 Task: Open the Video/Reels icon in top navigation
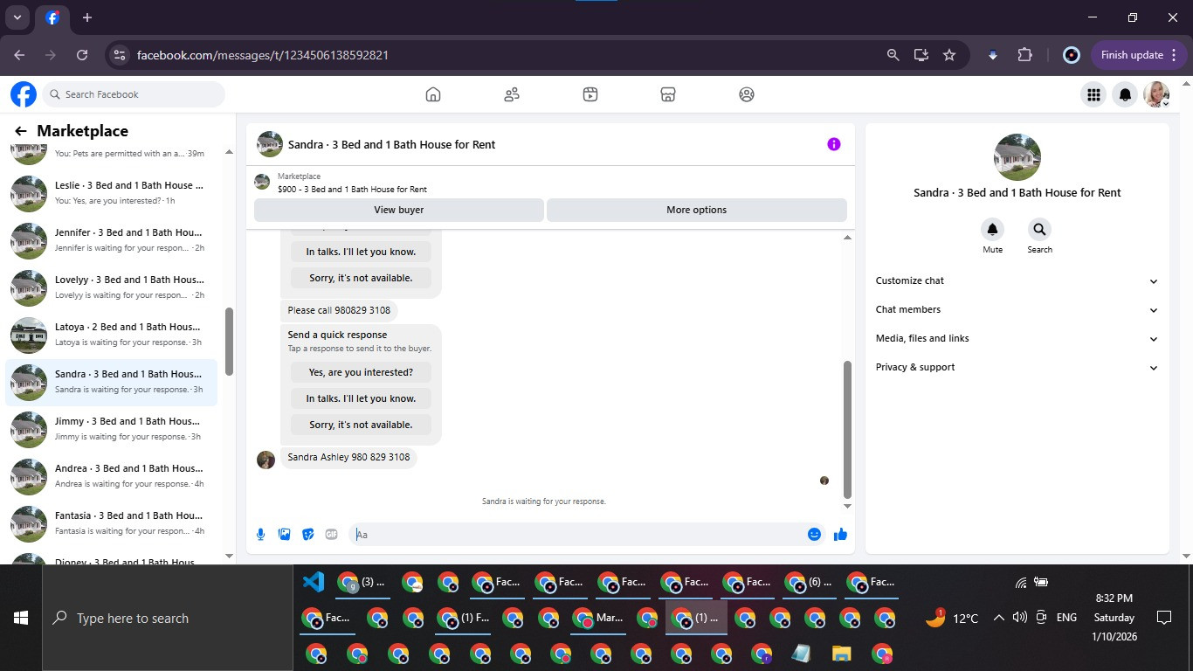590,94
